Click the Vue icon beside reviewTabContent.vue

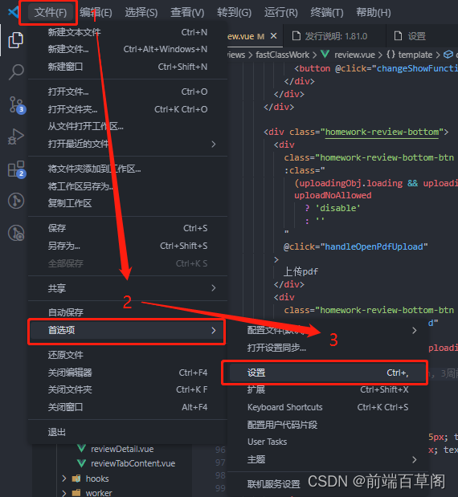click(x=81, y=463)
